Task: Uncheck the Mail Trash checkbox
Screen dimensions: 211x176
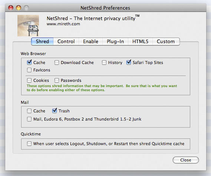Action: pyautogui.click(x=55, y=111)
